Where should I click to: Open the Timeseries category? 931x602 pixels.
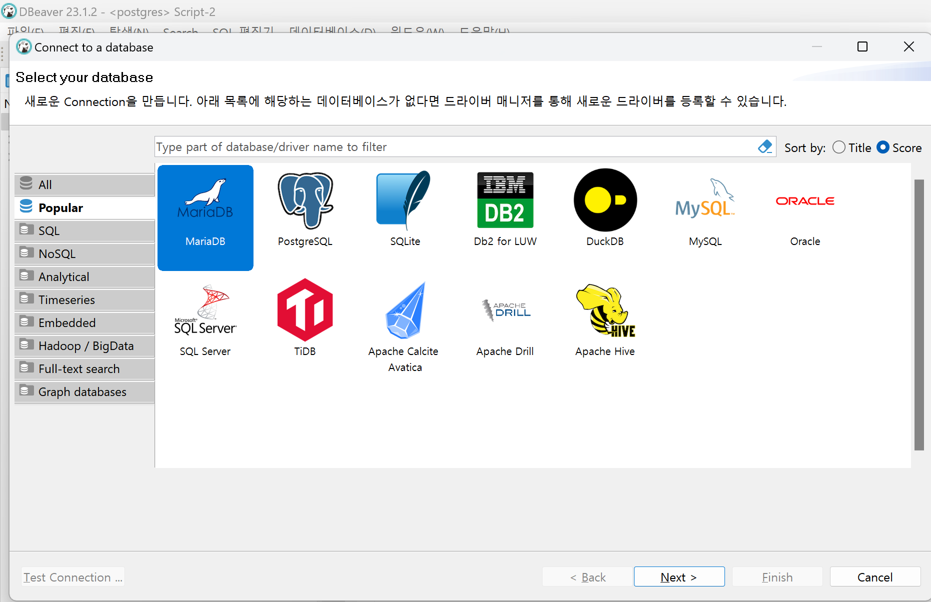pyautogui.click(x=84, y=299)
